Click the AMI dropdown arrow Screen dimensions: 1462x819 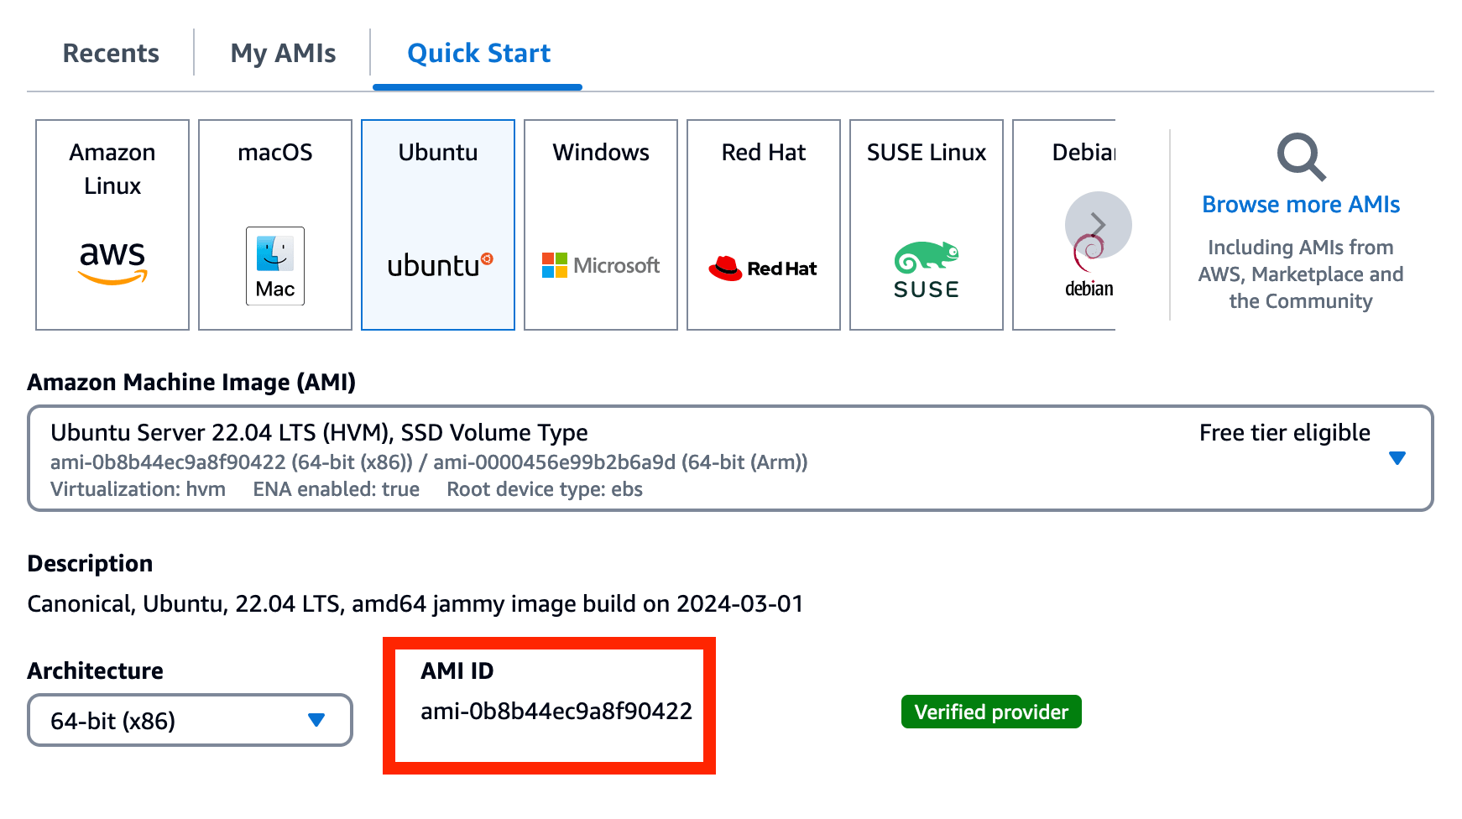click(x=1397, y=458)
